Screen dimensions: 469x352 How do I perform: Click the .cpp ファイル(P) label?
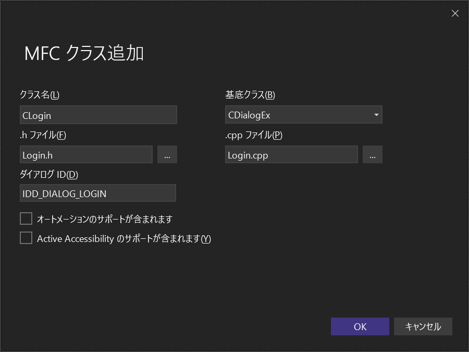[x=254, y=135]
